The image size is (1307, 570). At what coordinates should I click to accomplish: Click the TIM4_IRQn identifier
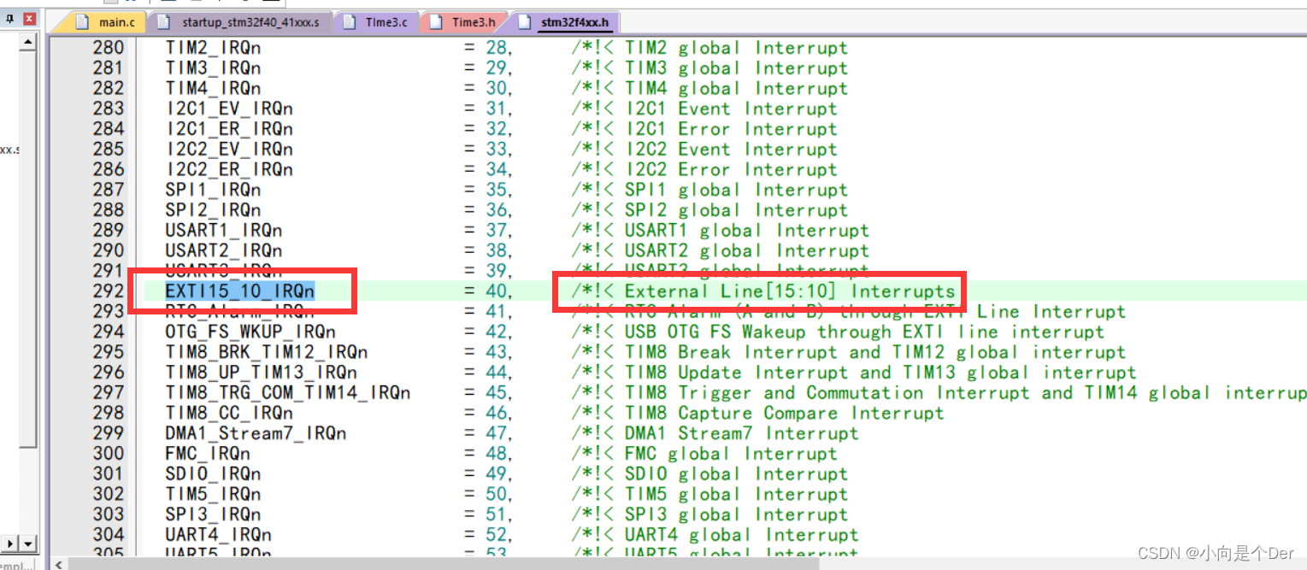[213, 89]
